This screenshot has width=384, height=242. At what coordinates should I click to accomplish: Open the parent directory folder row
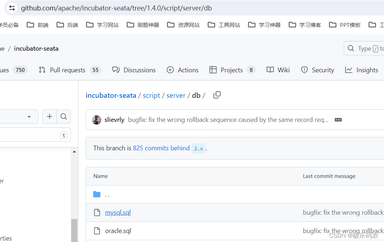click(x=235, y=194)
